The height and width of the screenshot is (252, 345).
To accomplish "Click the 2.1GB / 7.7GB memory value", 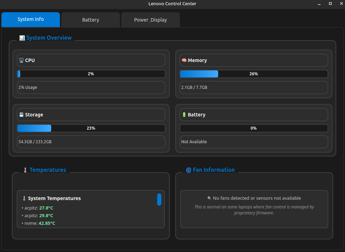I will tap(194, 87).
